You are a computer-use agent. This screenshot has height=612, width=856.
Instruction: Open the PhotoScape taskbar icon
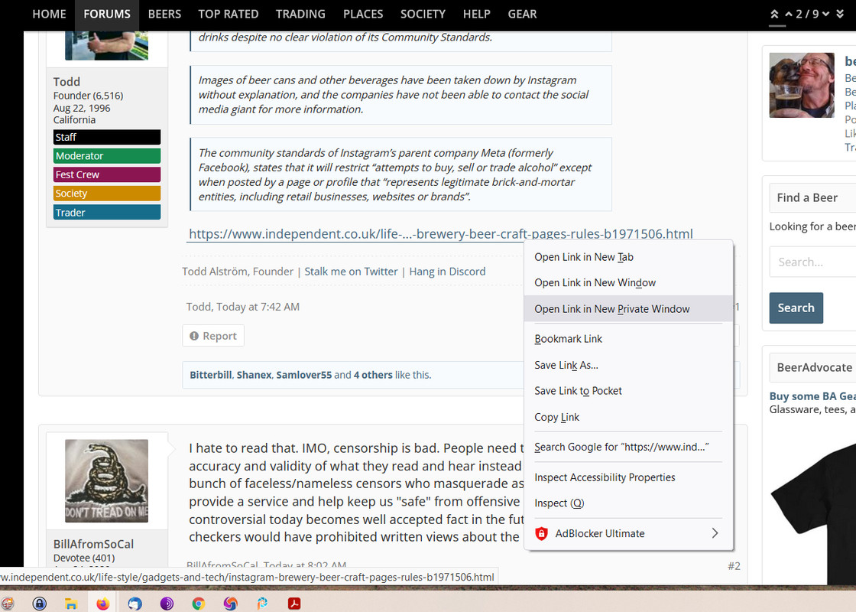point(263,604)
